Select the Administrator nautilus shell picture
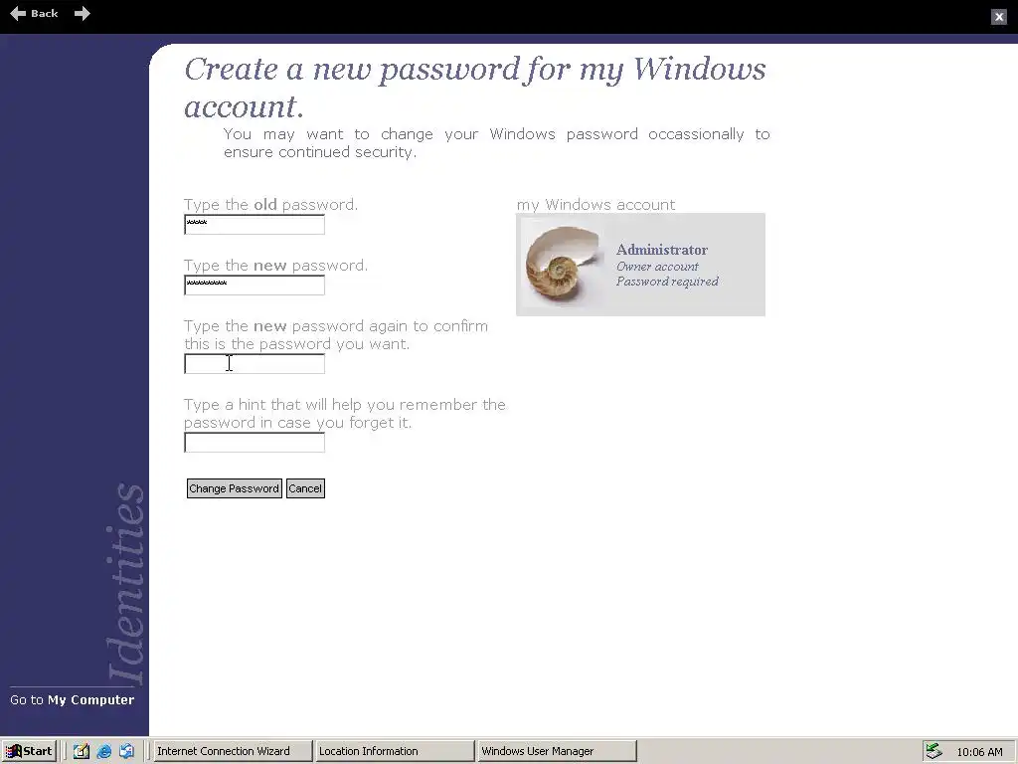The width and height of the screenshot is (1018, 764). click(564, 265)
